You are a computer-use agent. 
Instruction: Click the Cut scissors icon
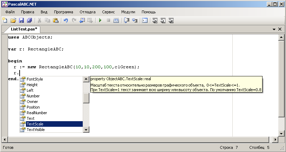click(x=39, y=20)
